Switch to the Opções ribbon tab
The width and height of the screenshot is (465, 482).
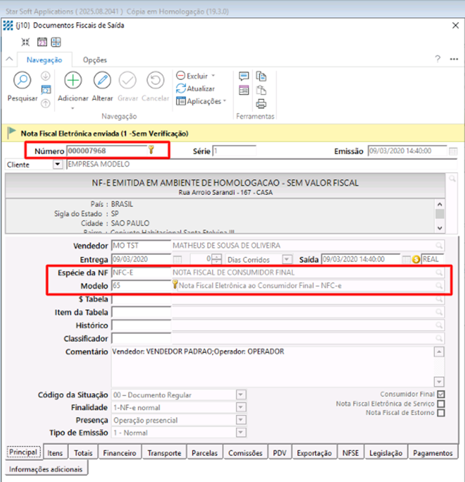tap(95, 61)
